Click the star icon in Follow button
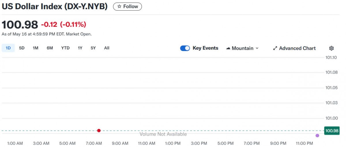The image size is (346, 147). pos(119,6)
